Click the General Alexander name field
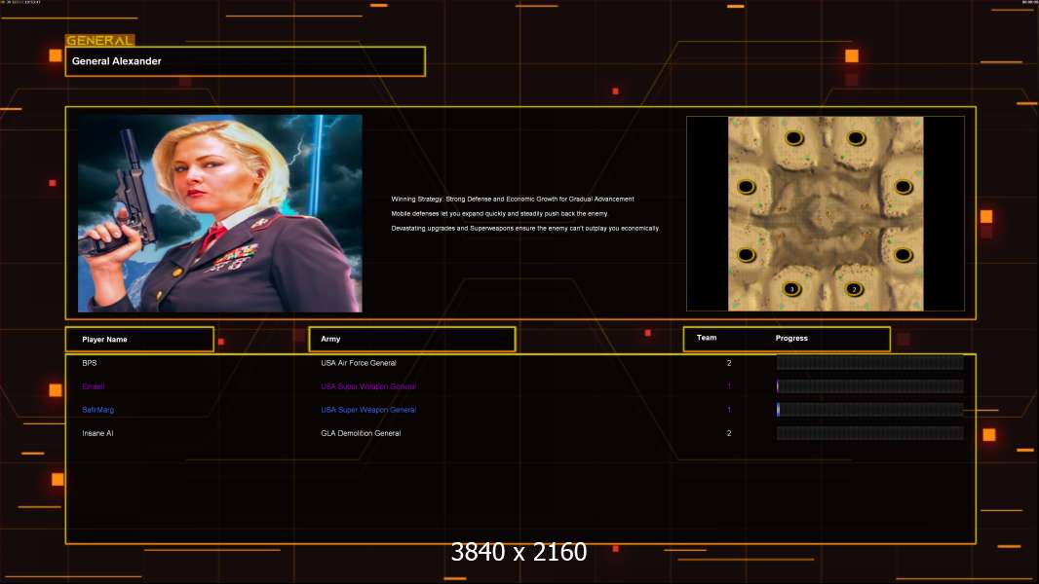The height and width of the screenshot is (584, 1039). click(246, 61)
